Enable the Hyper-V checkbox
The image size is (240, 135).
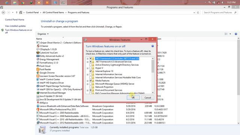click(91, 68)
